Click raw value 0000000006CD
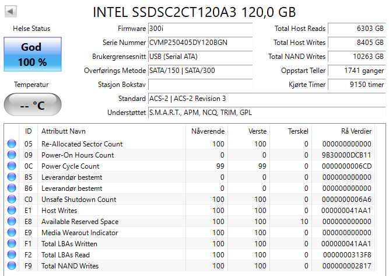Screen dimensions: 389x276 346,166
